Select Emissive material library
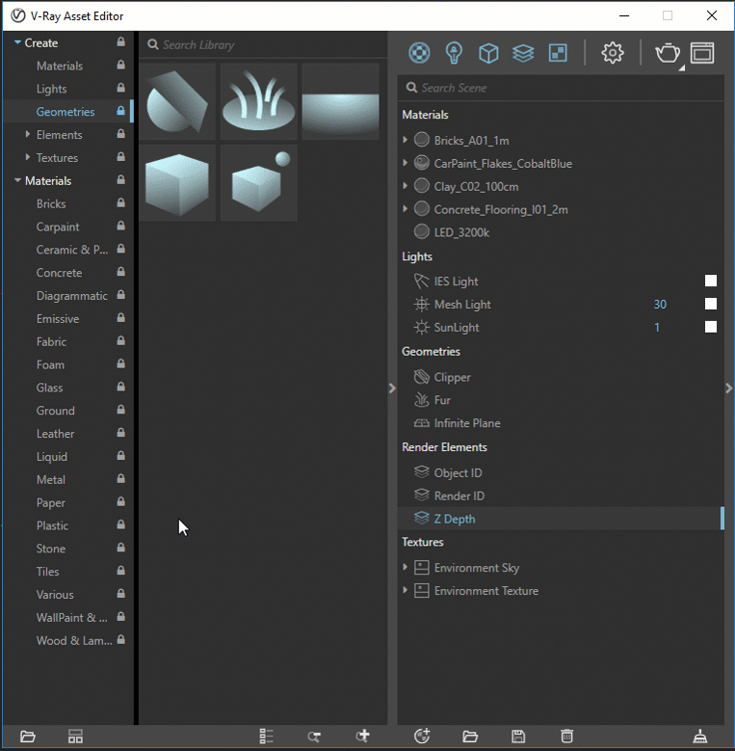Image resolution: width=735 pixels, height=751 pixels. coord(58,319)
